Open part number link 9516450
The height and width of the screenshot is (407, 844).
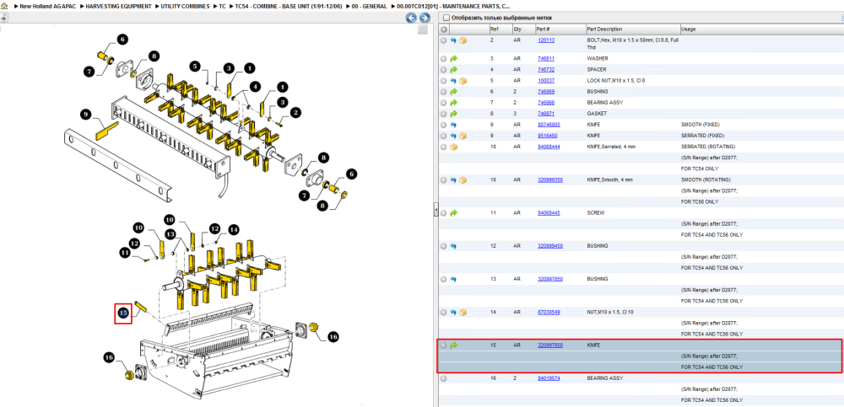coord(548,136)
